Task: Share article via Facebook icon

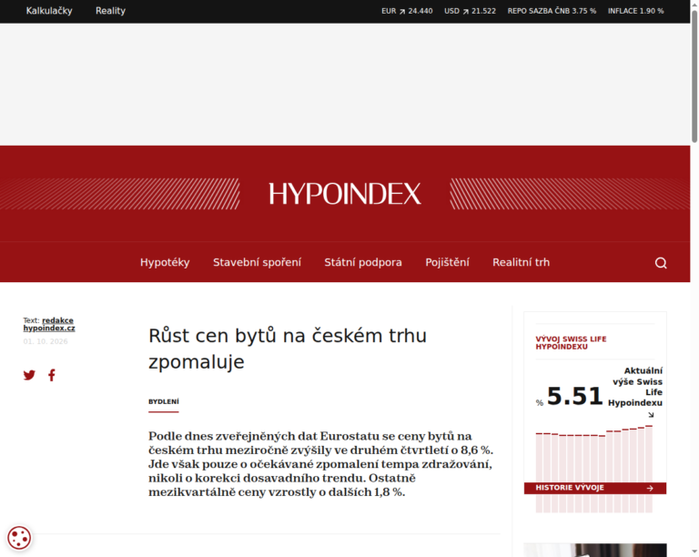Action: tap(52, 375)
